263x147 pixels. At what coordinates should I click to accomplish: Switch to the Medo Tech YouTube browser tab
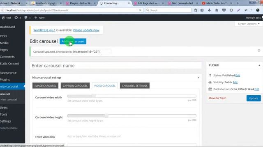[217, 3]
